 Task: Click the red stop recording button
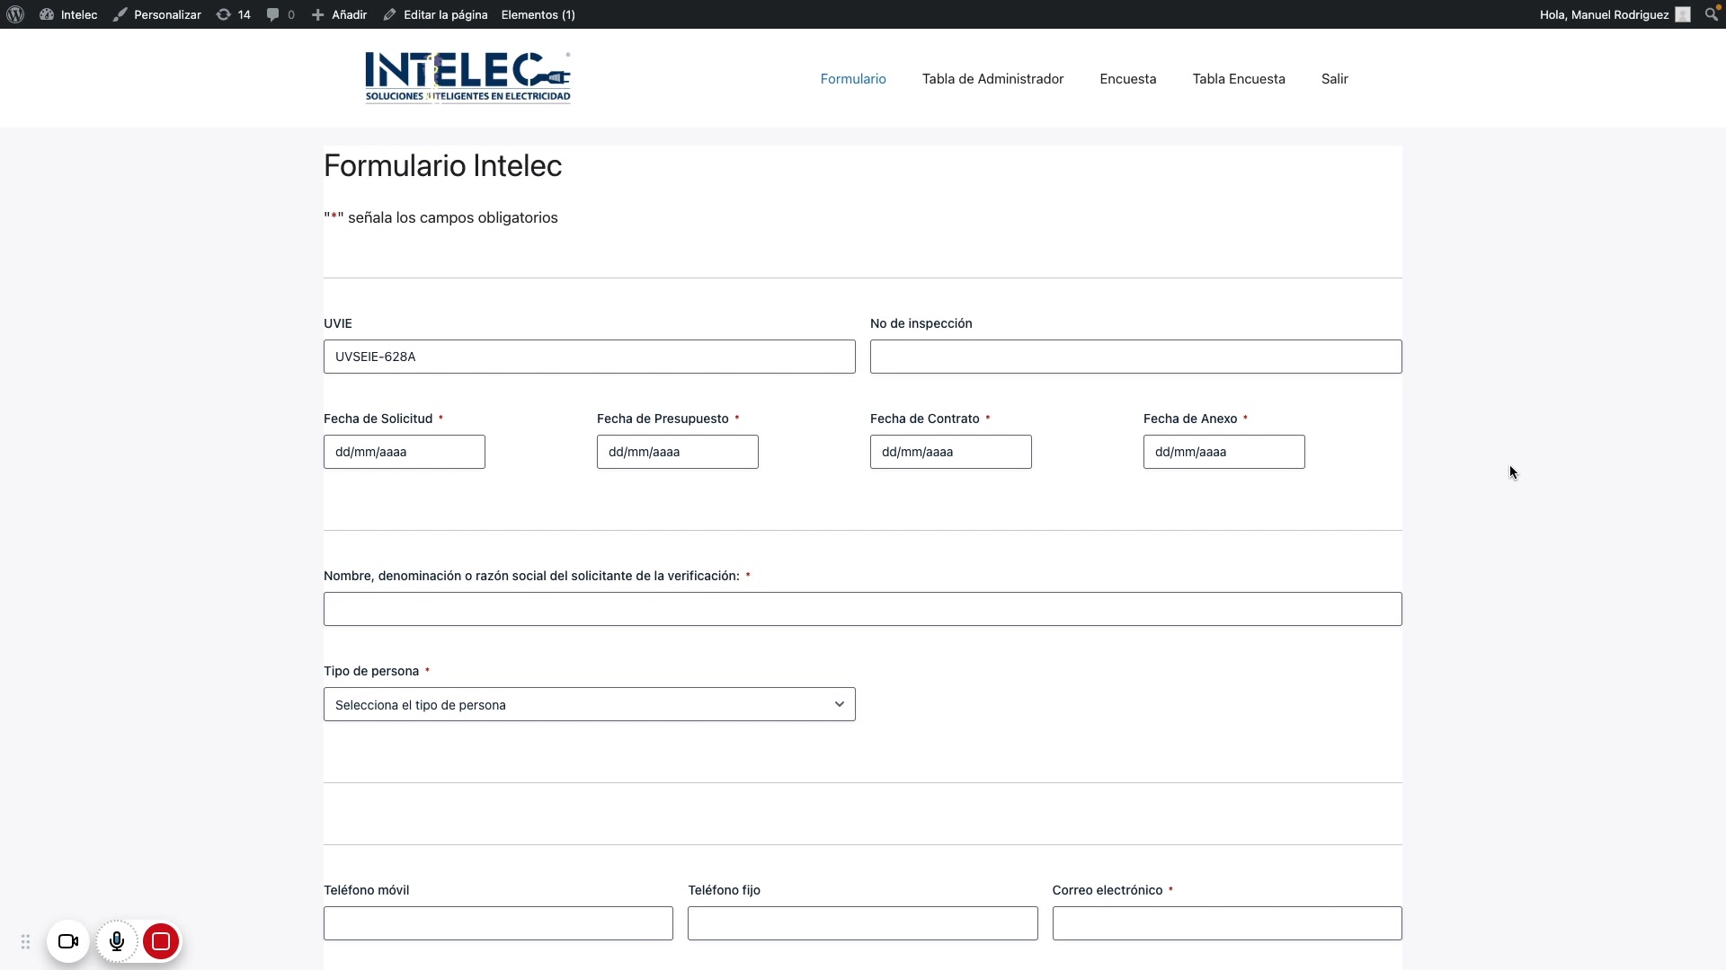pyautogui.click(x=161, y=941)
